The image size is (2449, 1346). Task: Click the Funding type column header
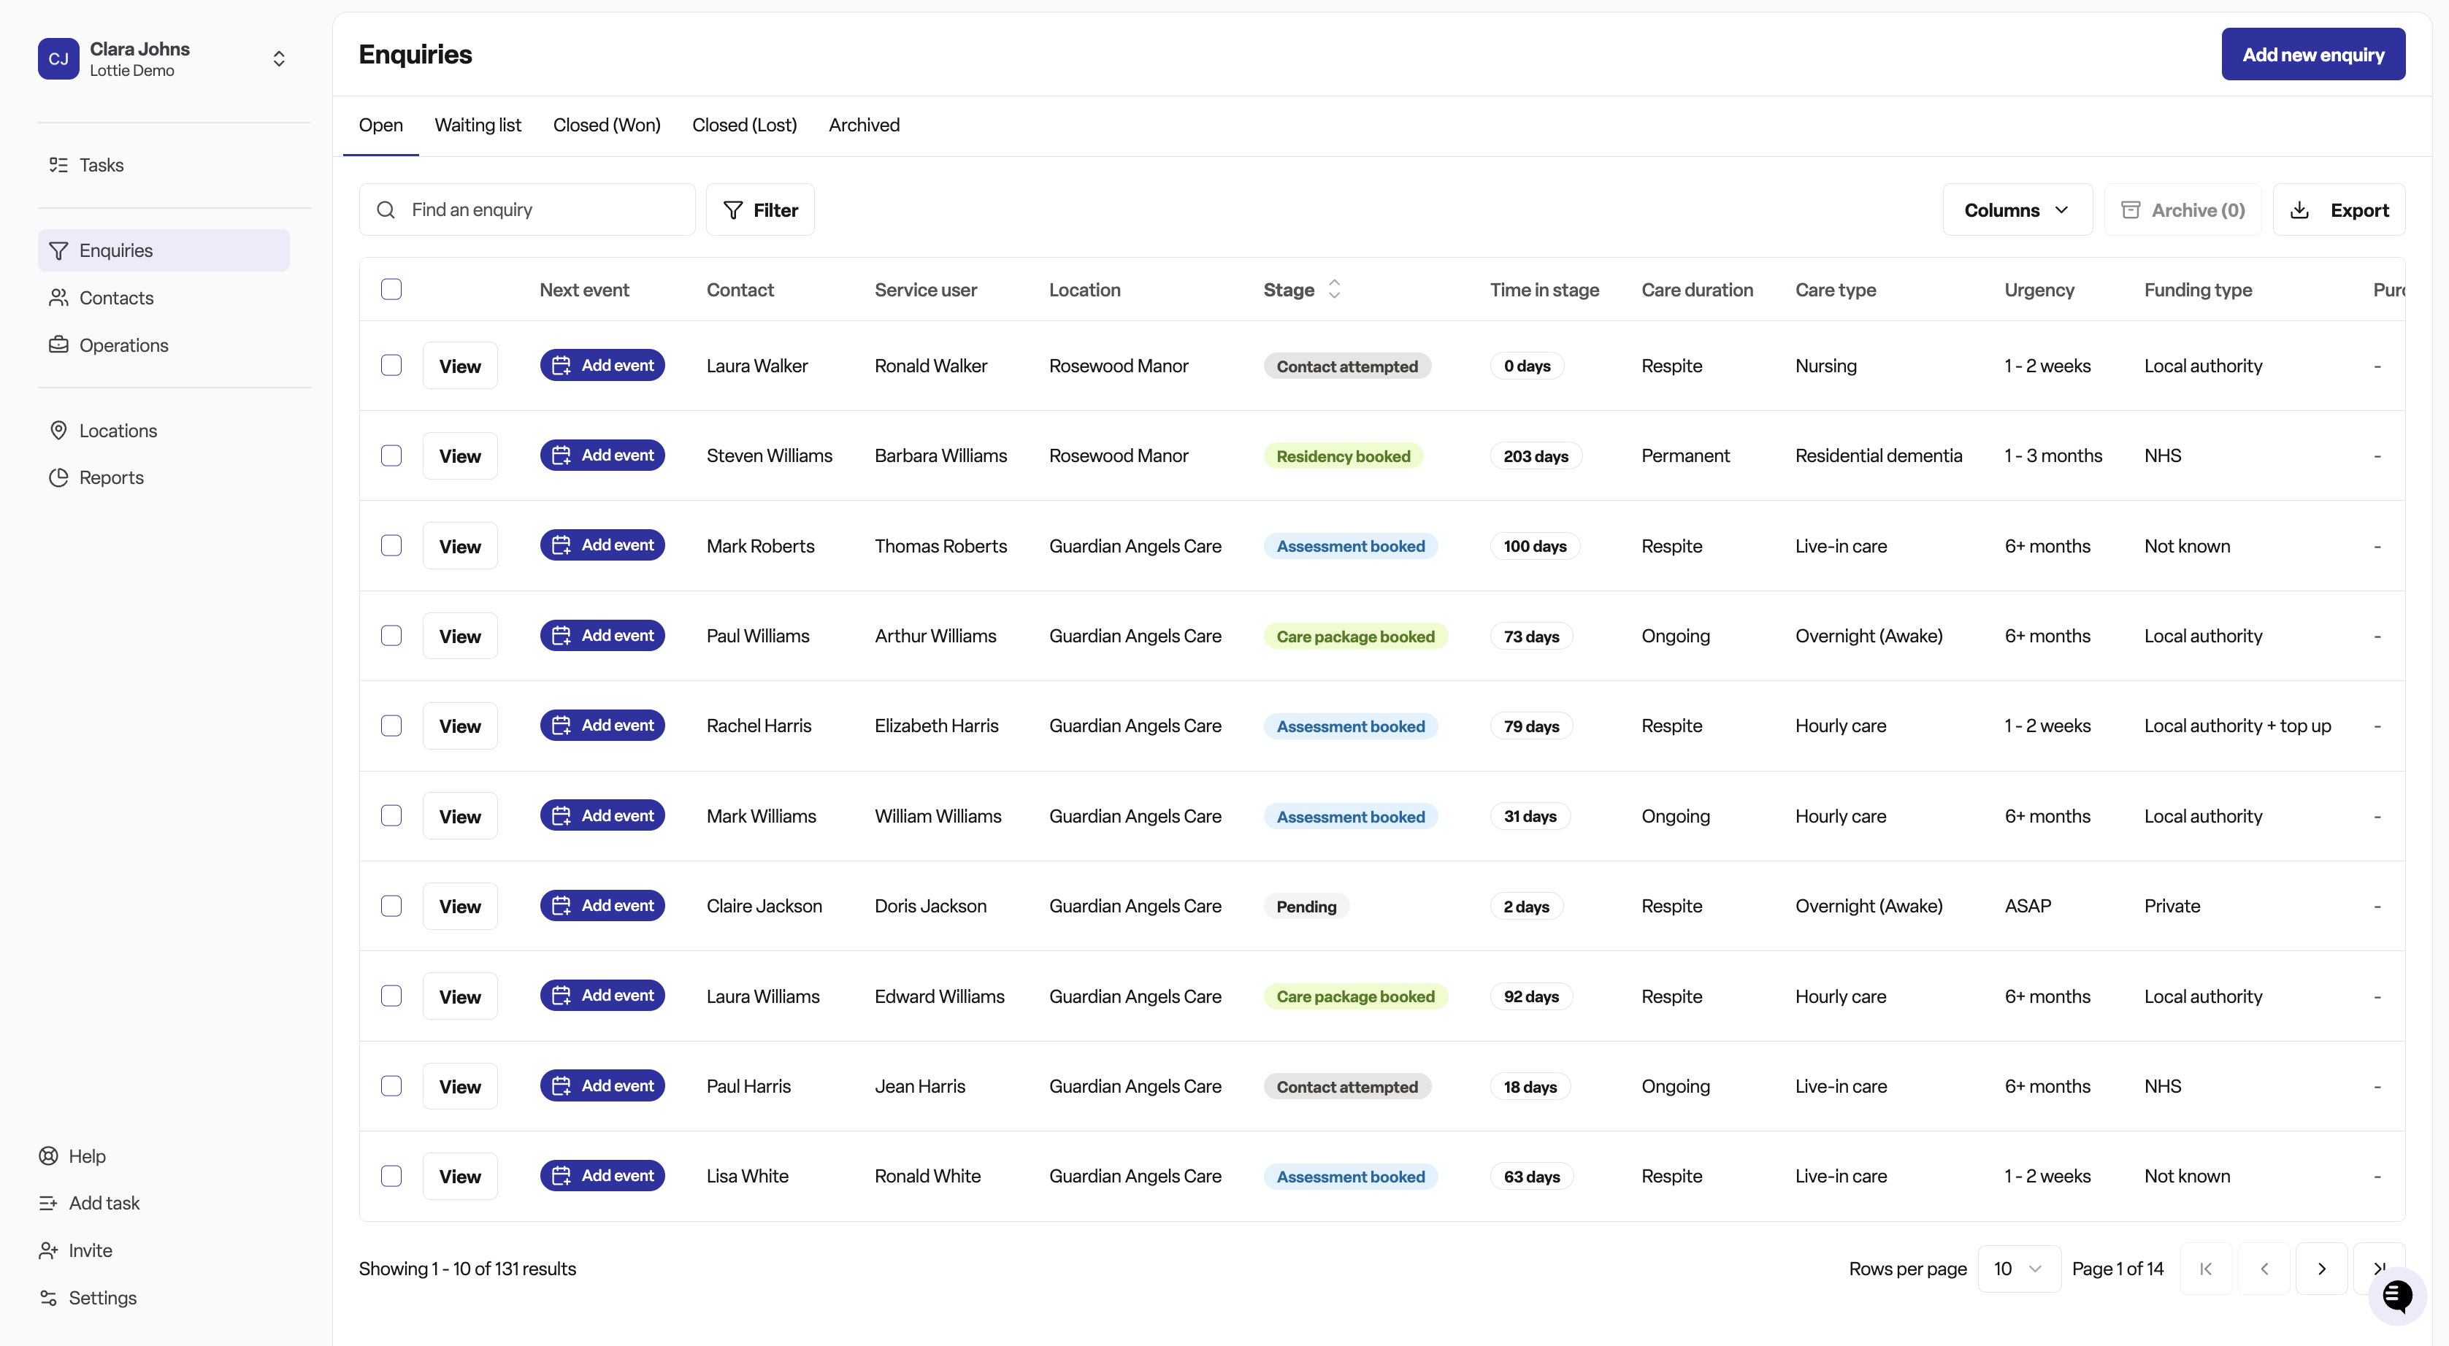[x=2198, y=290]
